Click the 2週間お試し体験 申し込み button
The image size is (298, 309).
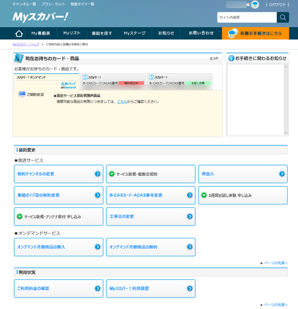[243, 195]
